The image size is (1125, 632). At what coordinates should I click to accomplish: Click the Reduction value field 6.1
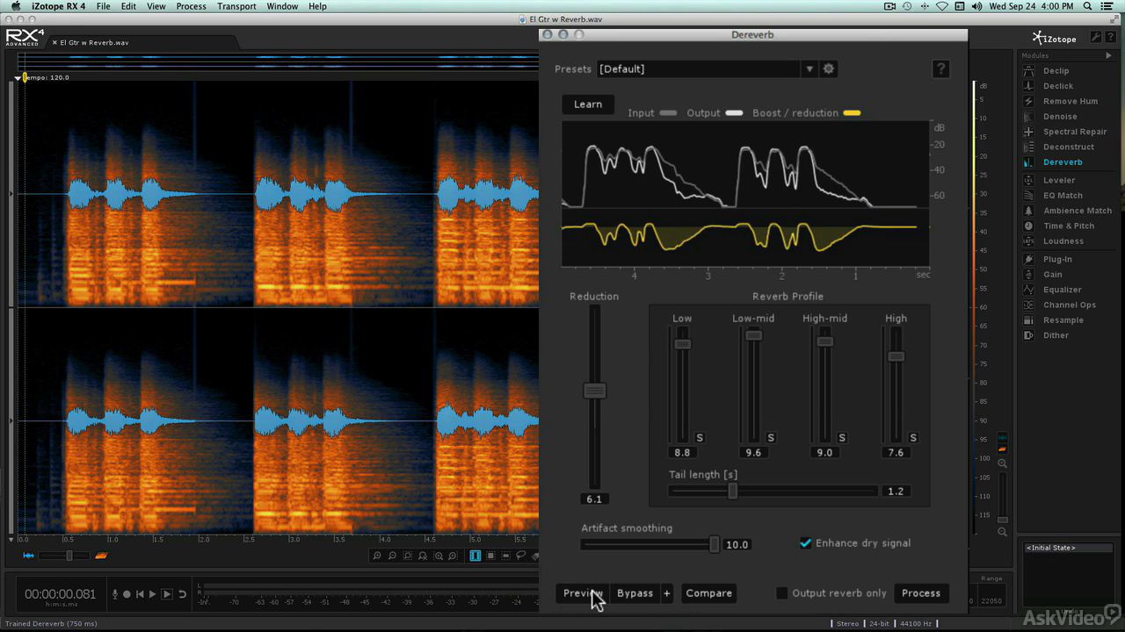pos(594,499)
